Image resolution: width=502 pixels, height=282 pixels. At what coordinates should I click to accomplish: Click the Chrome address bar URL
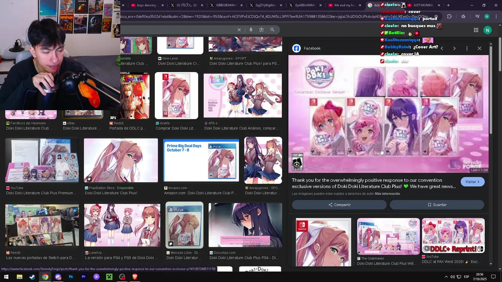point(275,16)
